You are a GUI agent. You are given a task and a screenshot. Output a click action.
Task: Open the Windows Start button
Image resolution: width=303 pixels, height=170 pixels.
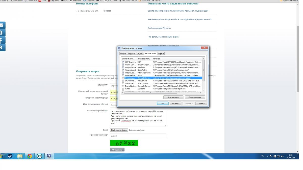pyautogui.click(x=1, y=156)
